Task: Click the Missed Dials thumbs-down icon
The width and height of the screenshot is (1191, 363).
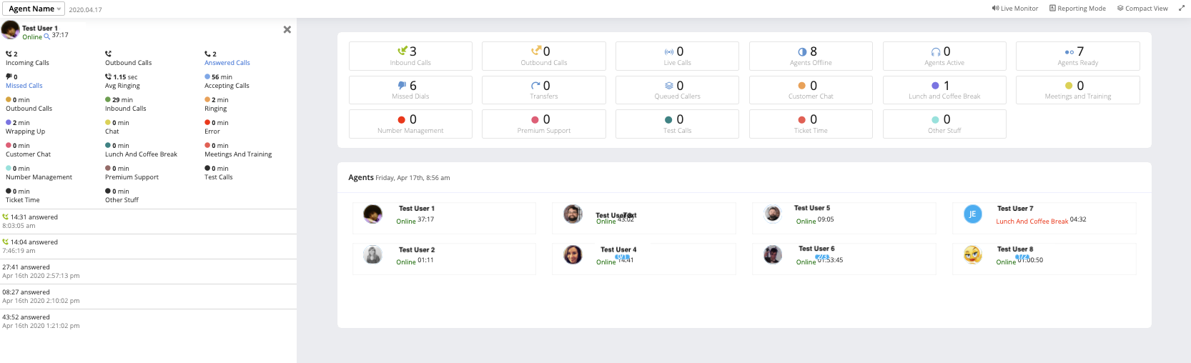Action: click(x=402, y=86)
